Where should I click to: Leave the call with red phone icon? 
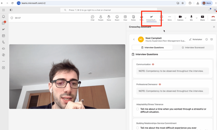coord(213,18)
